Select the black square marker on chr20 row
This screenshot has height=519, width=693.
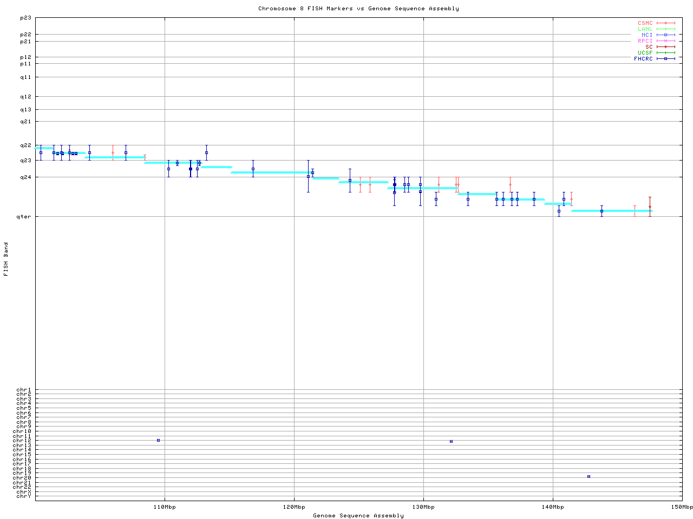click(x=589, y=476)
